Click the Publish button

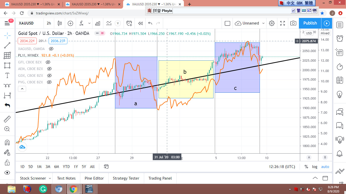click(x=310, y=23)
